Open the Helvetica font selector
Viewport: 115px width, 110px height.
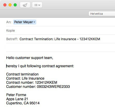(102, 14)
